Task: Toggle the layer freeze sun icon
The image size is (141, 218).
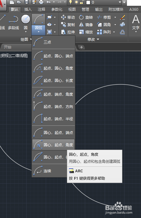Action: 76,2
